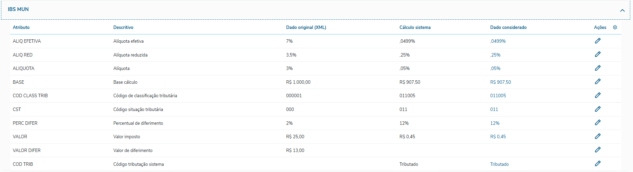This screenshot has width=633, height=172.
Task: Edit the PERC DIFER row
Action: click(x=598, y=123)
